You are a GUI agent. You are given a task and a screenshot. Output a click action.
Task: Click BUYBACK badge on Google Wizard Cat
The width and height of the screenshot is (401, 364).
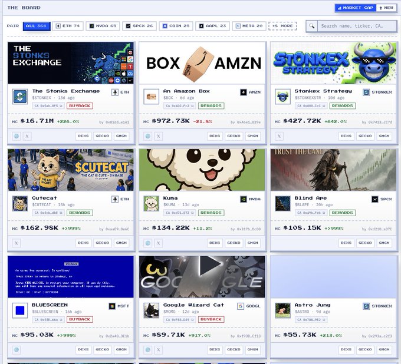pos(211,320)
